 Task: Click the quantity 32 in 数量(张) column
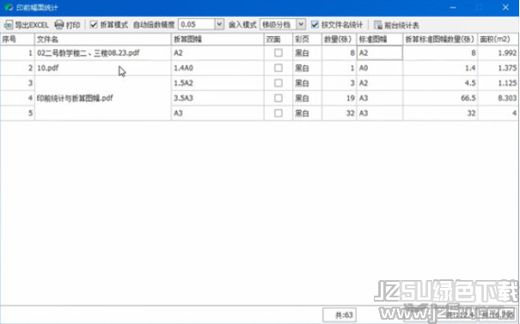[x=340, y=113]
